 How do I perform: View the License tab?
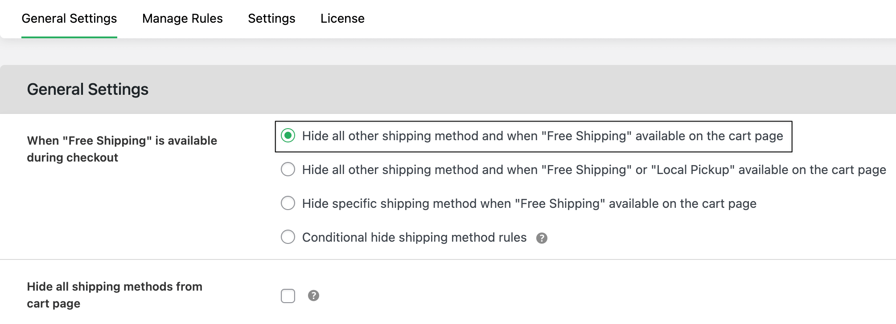coord(342,18)
